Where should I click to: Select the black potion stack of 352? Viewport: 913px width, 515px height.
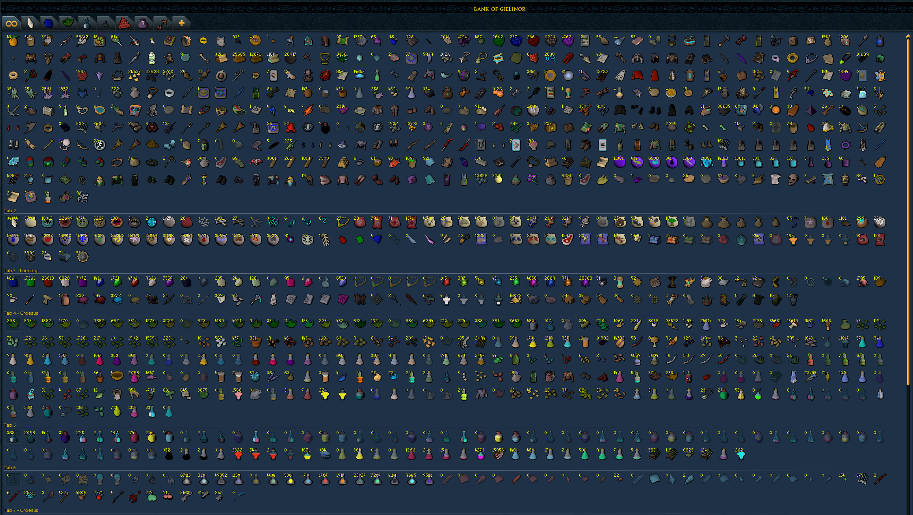[169, 455]
